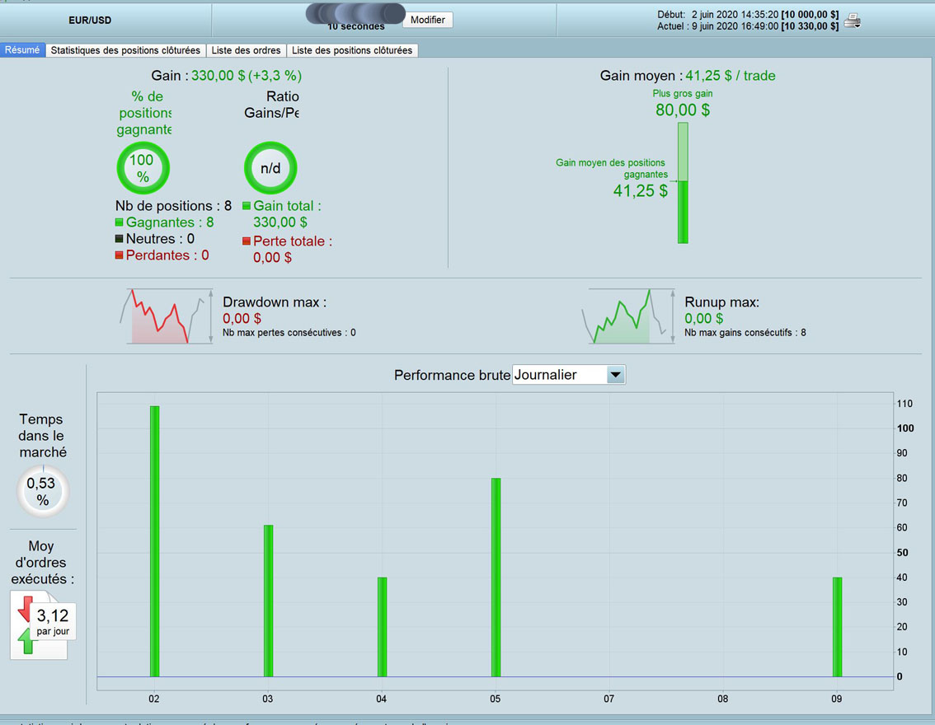Click the drawdown max chart icon

[167, 316]
